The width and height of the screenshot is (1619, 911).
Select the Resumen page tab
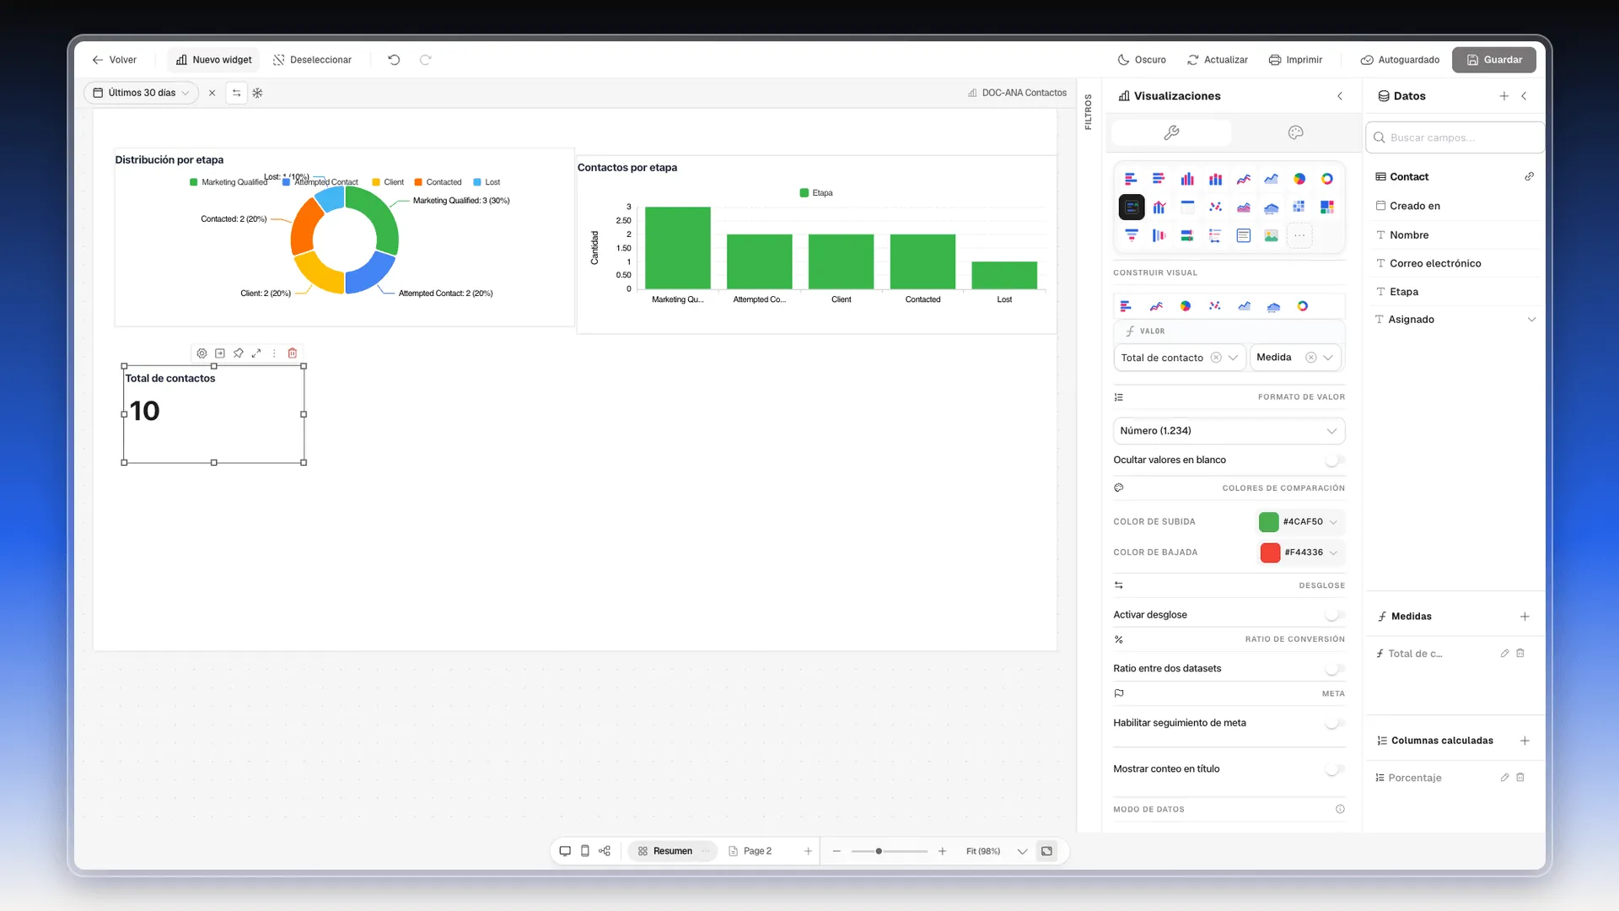(672, 851)
